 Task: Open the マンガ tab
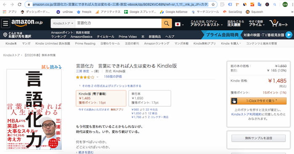tap(26, 43)
